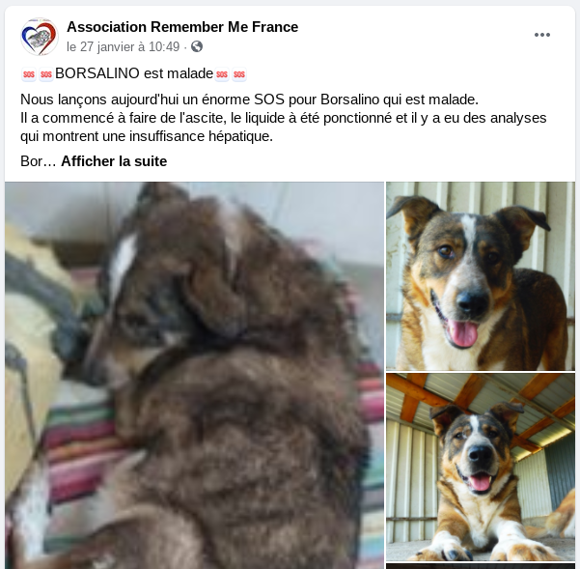The height and width of the screenshot is (569, 580).
Task: Open the large photo of dog lying on blanket
Action: tap(194, 376)
